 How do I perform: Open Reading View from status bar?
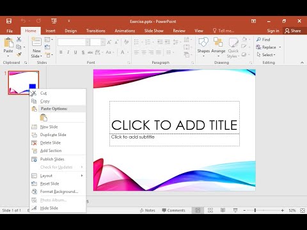click(223, 210)
